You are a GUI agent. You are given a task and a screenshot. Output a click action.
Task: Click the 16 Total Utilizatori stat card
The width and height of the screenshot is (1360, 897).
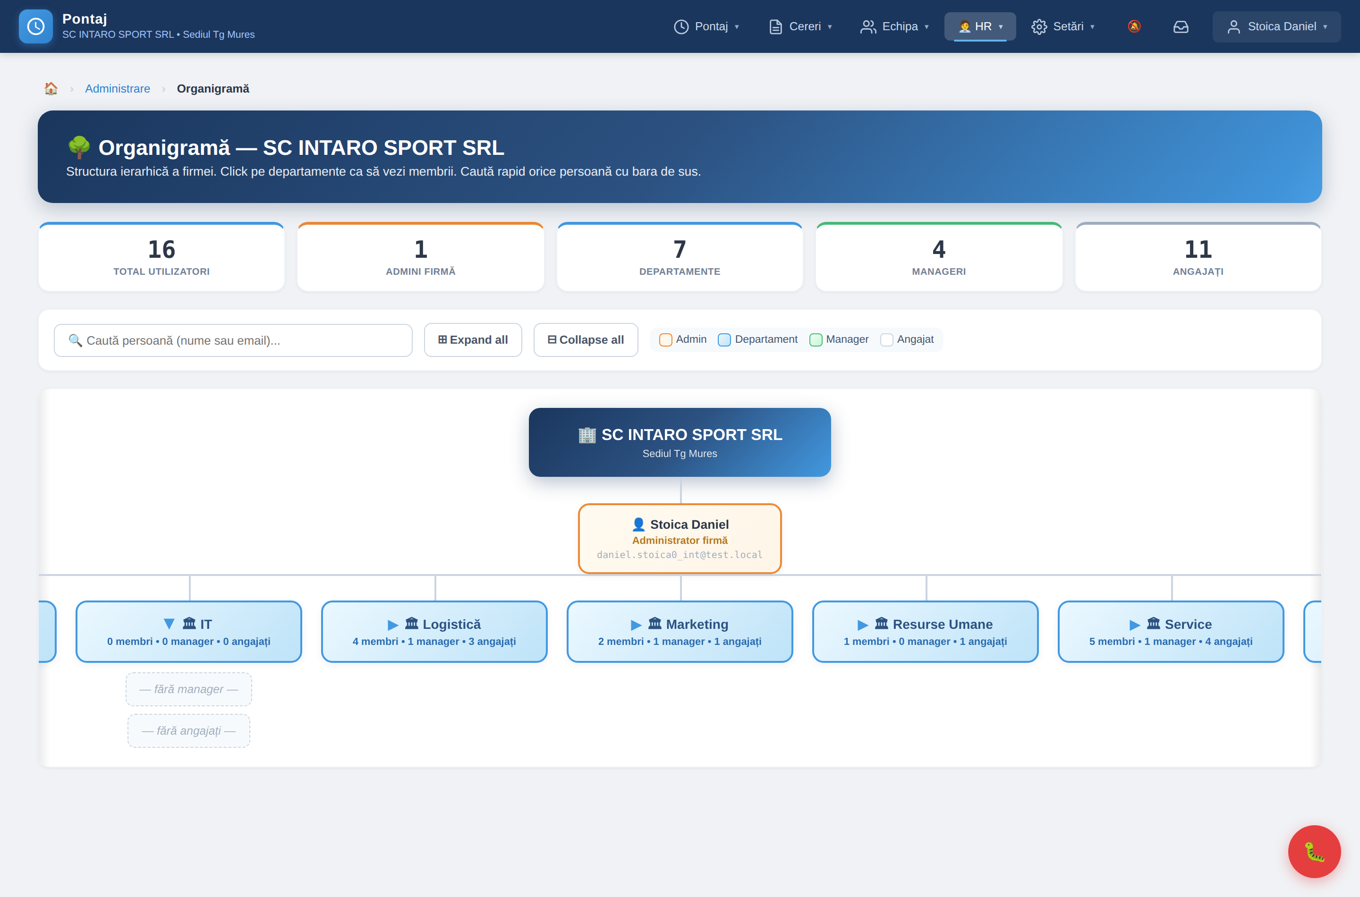pos(161,257)
